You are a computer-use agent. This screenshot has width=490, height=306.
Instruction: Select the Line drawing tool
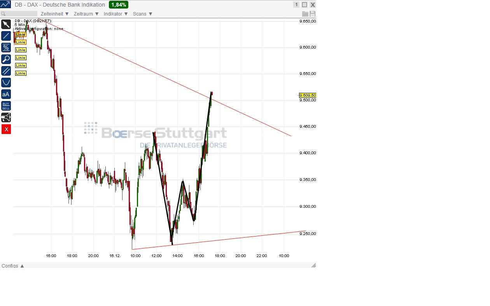point(6,35)
